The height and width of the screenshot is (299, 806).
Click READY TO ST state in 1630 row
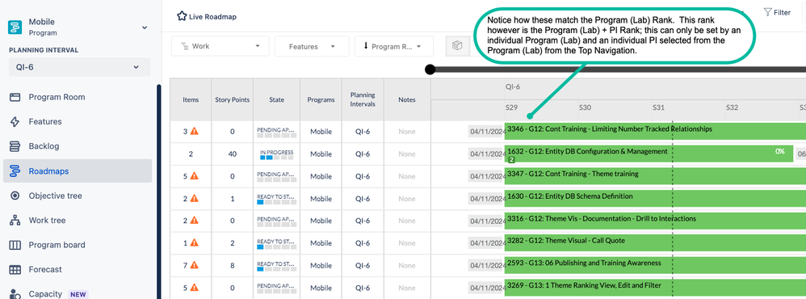(276, 199)
